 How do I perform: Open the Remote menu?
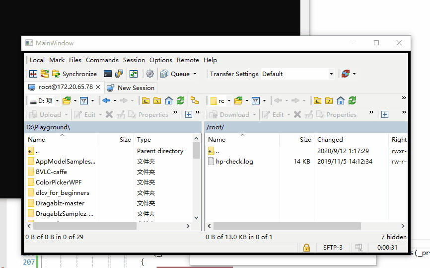[188, 60]
